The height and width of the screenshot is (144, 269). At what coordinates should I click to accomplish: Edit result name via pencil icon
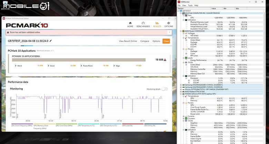tap(51, 41)
